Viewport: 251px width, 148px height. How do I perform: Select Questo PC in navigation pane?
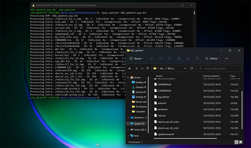(138, 124)
